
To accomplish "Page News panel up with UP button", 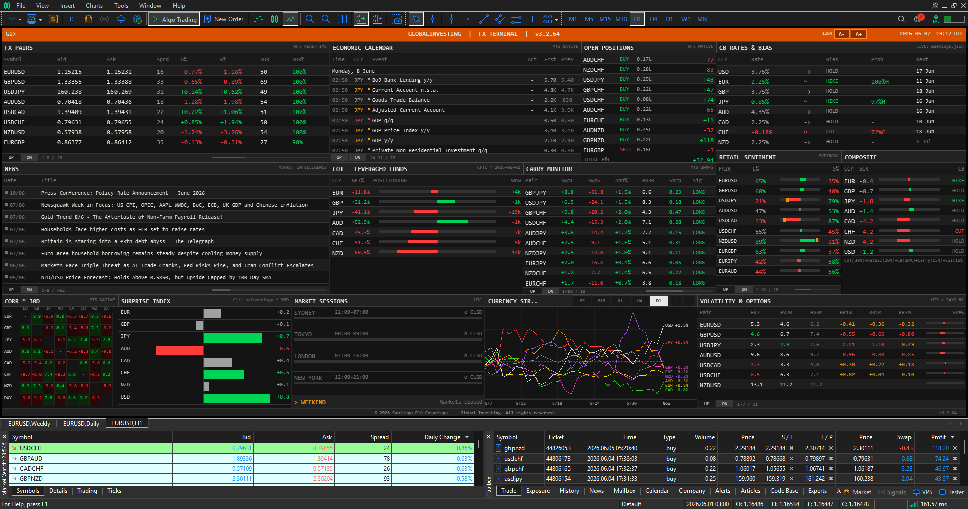I will coord(11,290).
